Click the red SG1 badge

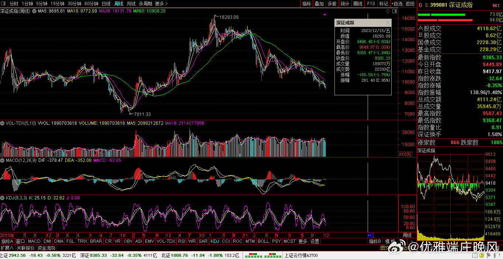pyautogui.click(x=496, y=6)
